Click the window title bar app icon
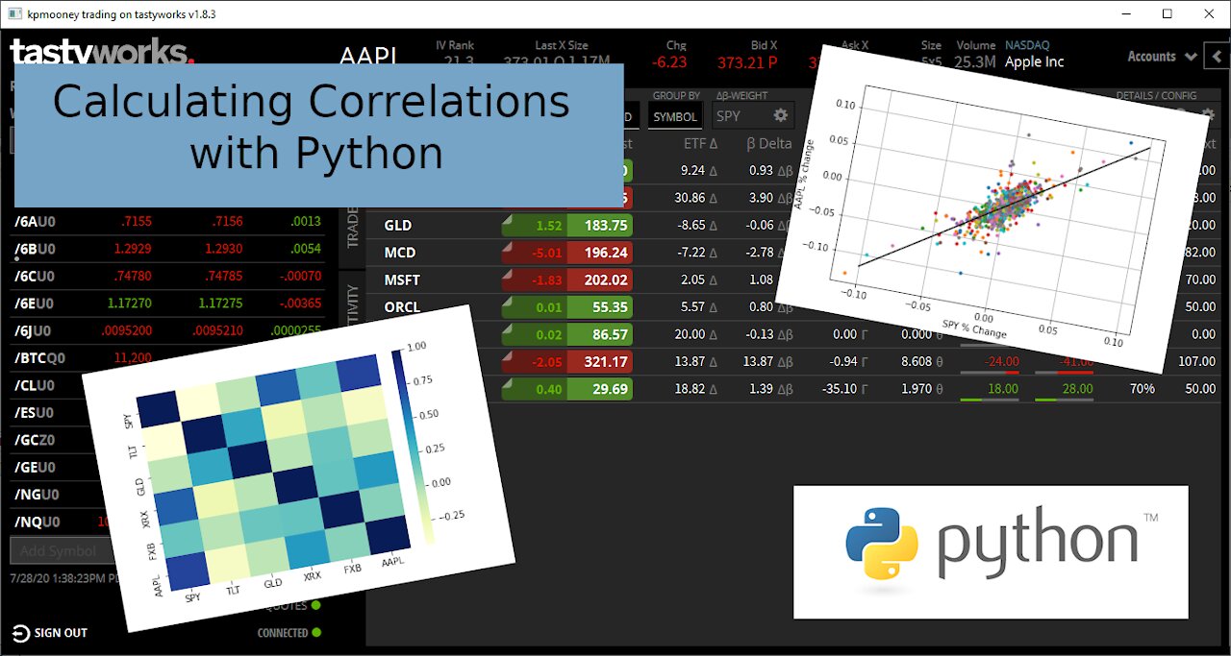 point(14,13)
